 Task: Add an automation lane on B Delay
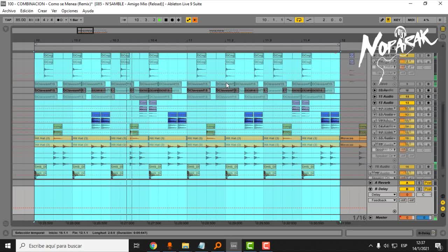click(394, 211)
